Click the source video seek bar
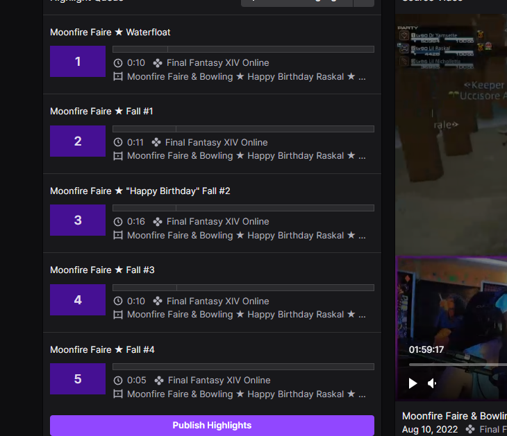Viewport: 507px width, 436px height. point(458,365)
